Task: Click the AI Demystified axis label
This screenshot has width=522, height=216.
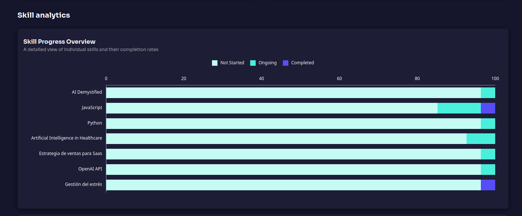Action: [x=87, y=92]
